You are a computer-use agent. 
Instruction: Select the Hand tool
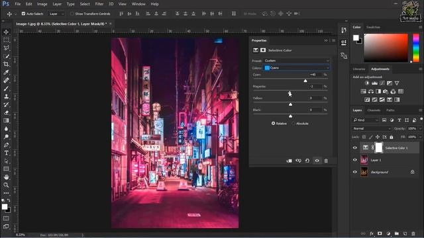click(x=6, y=177)
